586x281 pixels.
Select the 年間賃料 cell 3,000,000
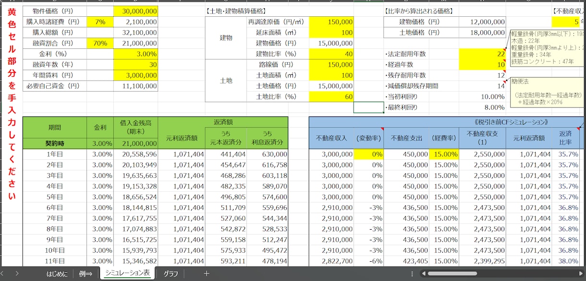coord(136,75)
